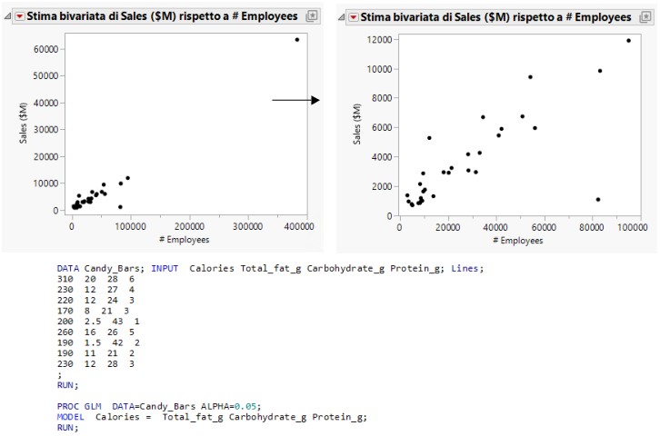Screen dimensions: 660x436
Task: Collapse the right bivariate panel disclosure triangle
Action: pos(342,17)
